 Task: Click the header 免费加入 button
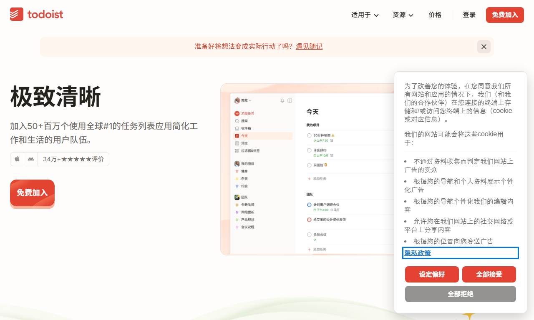(505, 15)
